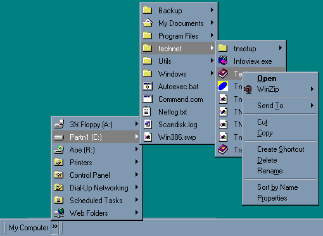Click the Scandisk.log file icon

[x=148, y=124]
